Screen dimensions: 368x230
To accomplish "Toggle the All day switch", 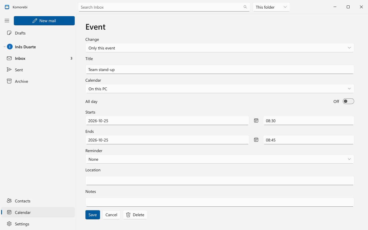I will coord(348,101).
